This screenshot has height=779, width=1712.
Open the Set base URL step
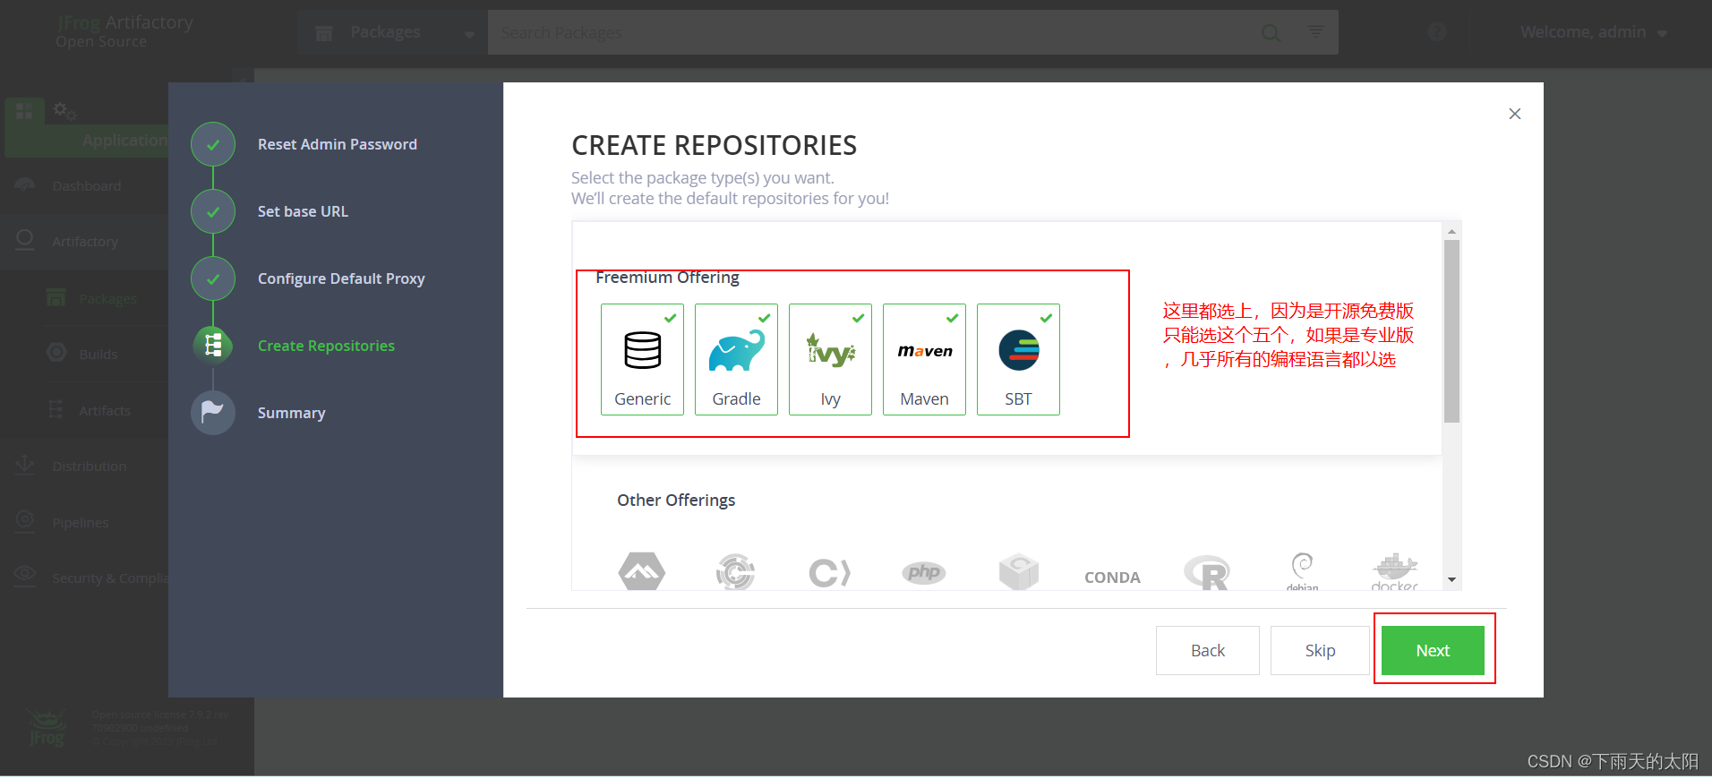click(303, 211)
